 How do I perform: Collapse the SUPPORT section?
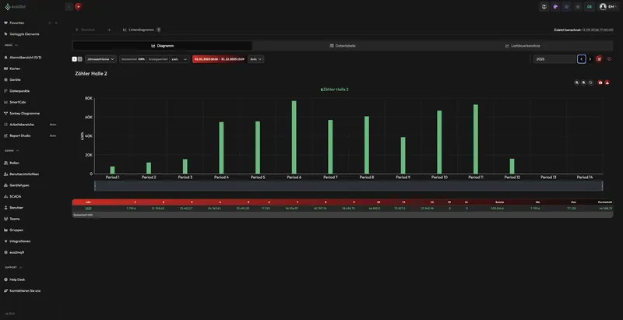coord(13,268)
